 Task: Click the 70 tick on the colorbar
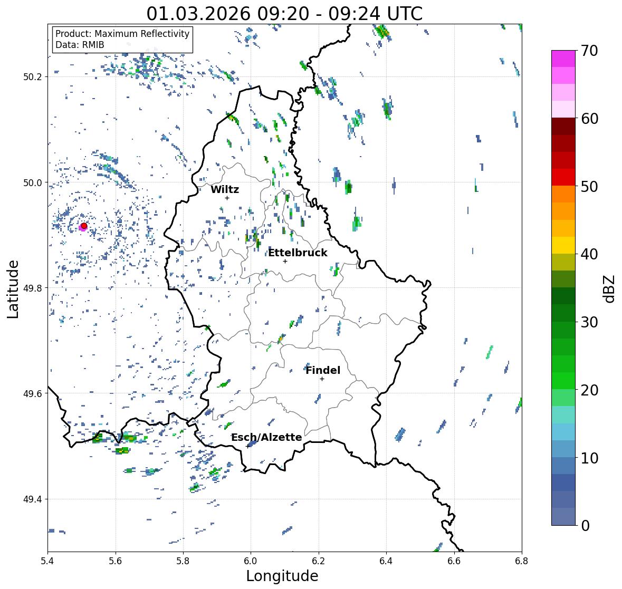coord(589,50)
